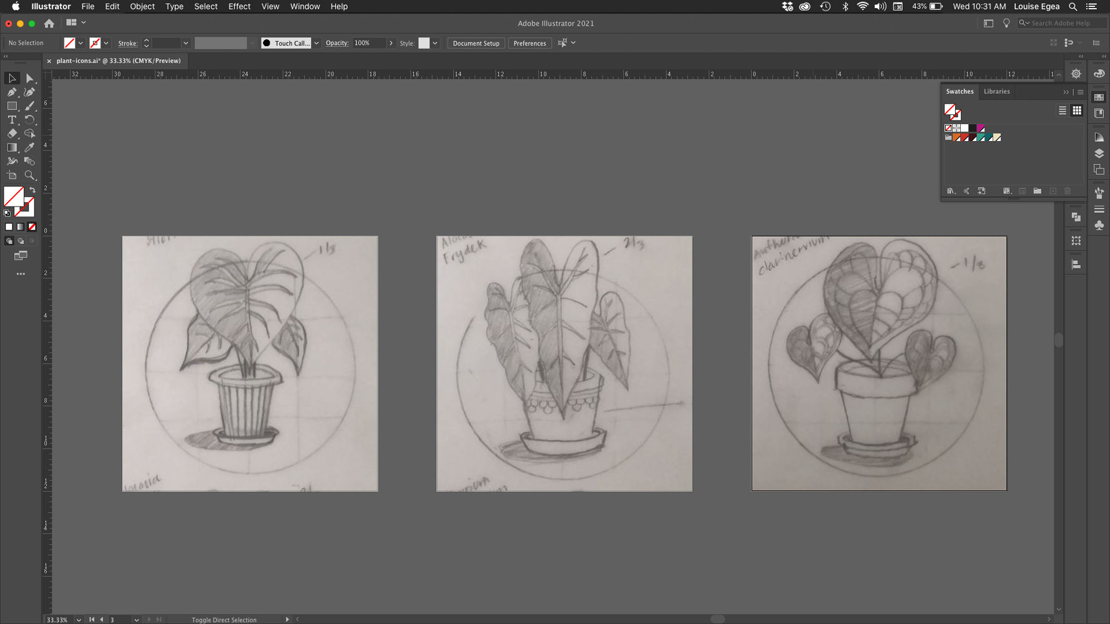Viewport: 1110px width, 624px height.
Task: Select the Paintbrush tool
Action: [x=29, y=106]
